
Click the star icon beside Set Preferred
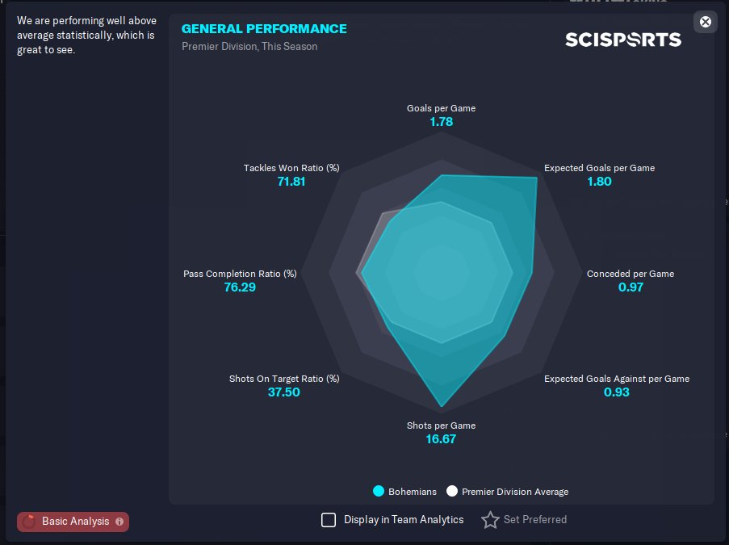click(x=490, y=519)
